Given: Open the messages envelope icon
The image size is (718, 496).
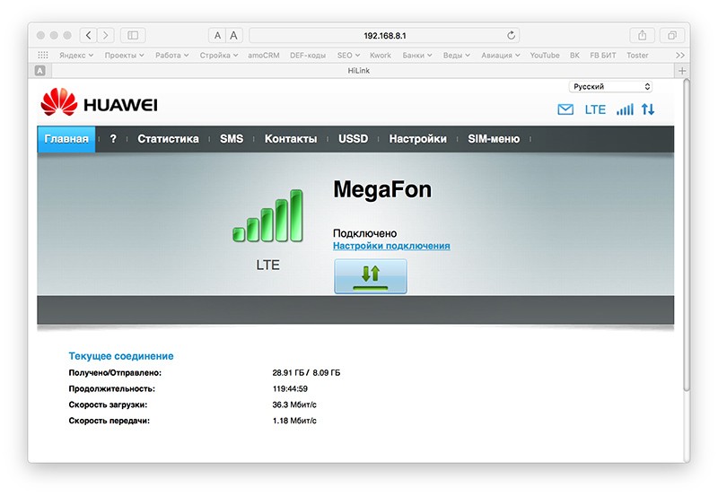Looking at the screenshot, I should 565,109.
